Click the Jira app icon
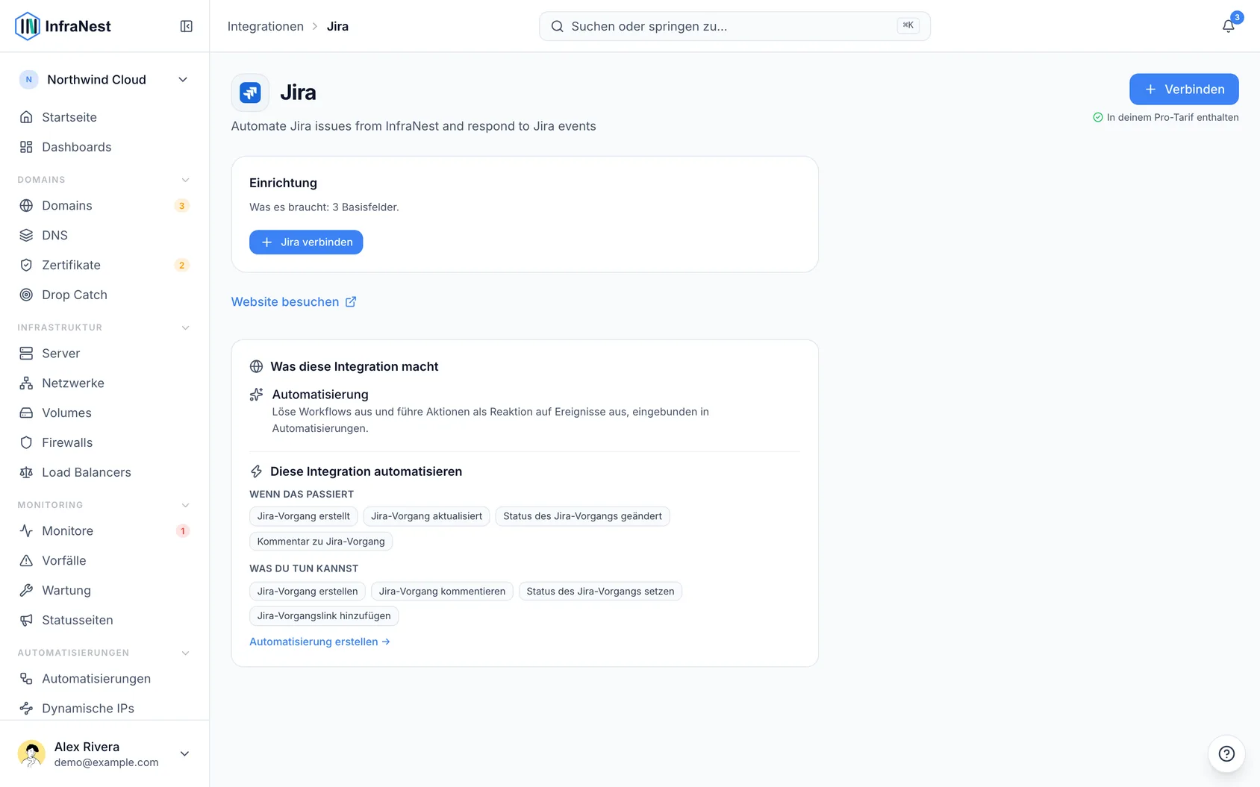 [x=250, y=93]
